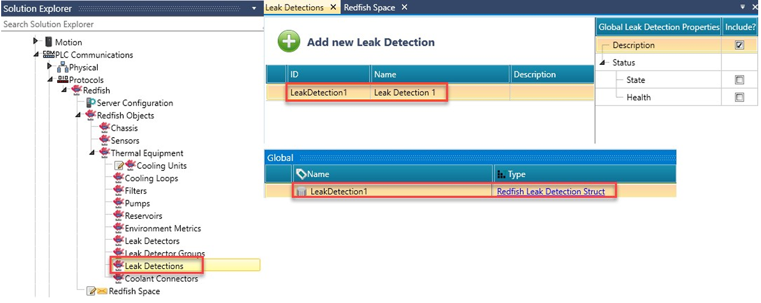The image size is (761, 303).
Task: Click the Search Solution Explorer field
Action: coord(130,24)
